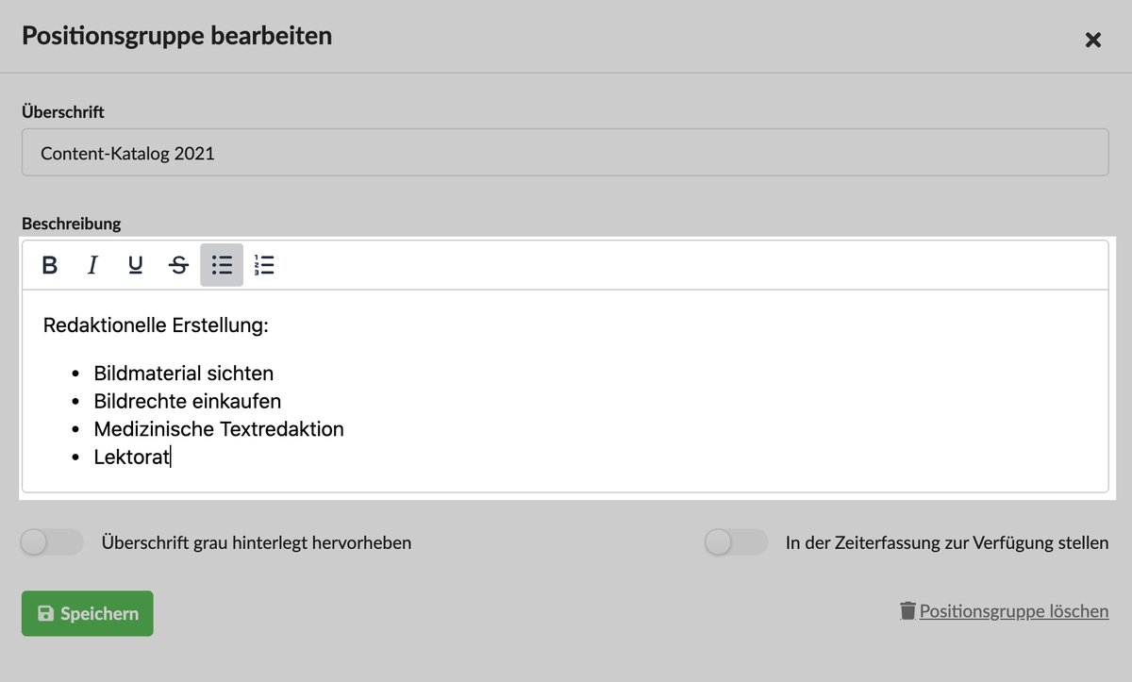The width and height of the screenshot is (1132, 682).
Task: Place cursor on the 'Lektorat' bullet item
Action: [x=132, y=457]
